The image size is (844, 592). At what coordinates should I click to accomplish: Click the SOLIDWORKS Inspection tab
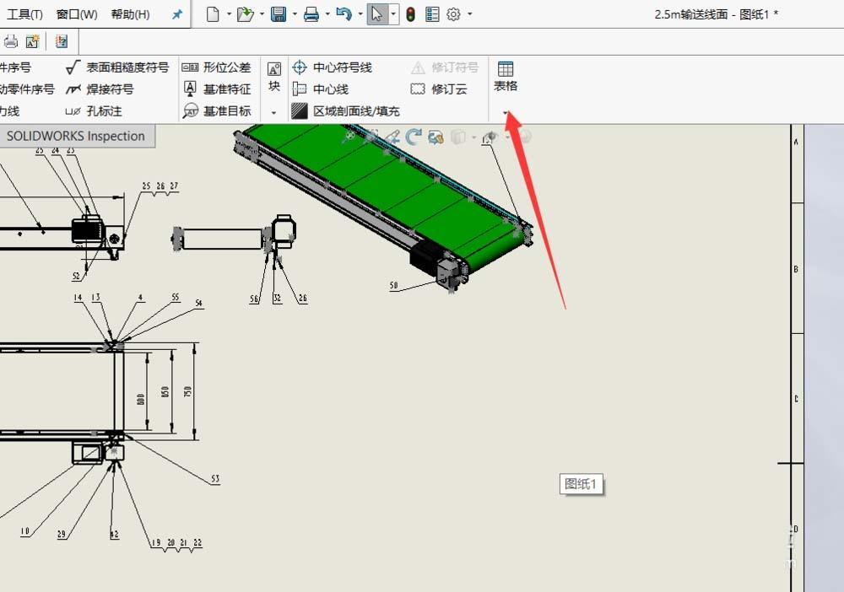coord(77,135)
